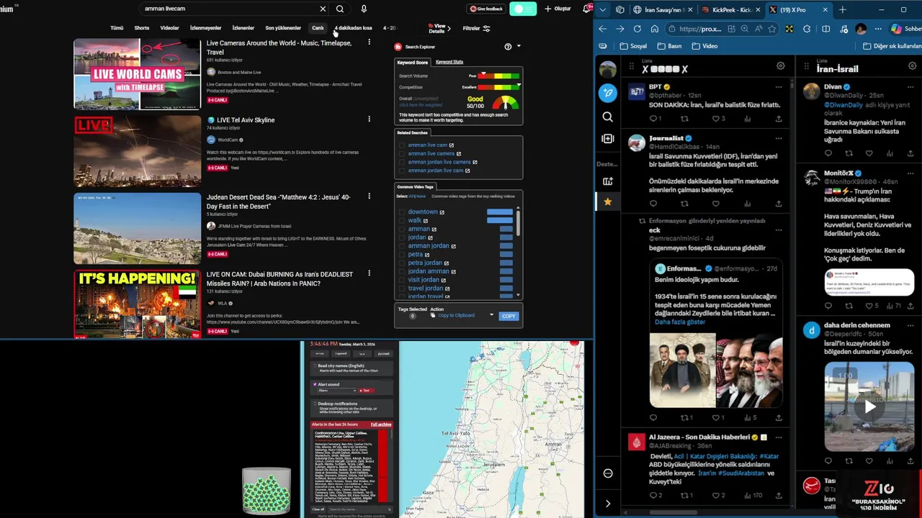Open Diğer sık kullanılanlar bookmarks folder
This screenshot has width=922, height=518.
[892, 46]
